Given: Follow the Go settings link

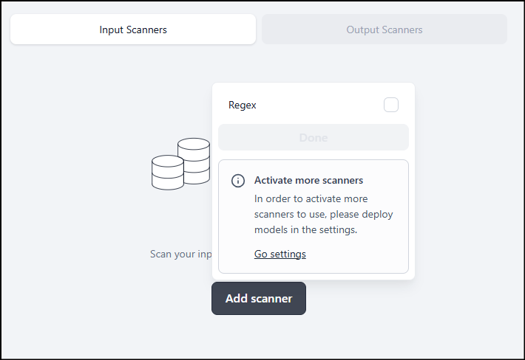Looking at the screenshot, I should 280,255.
